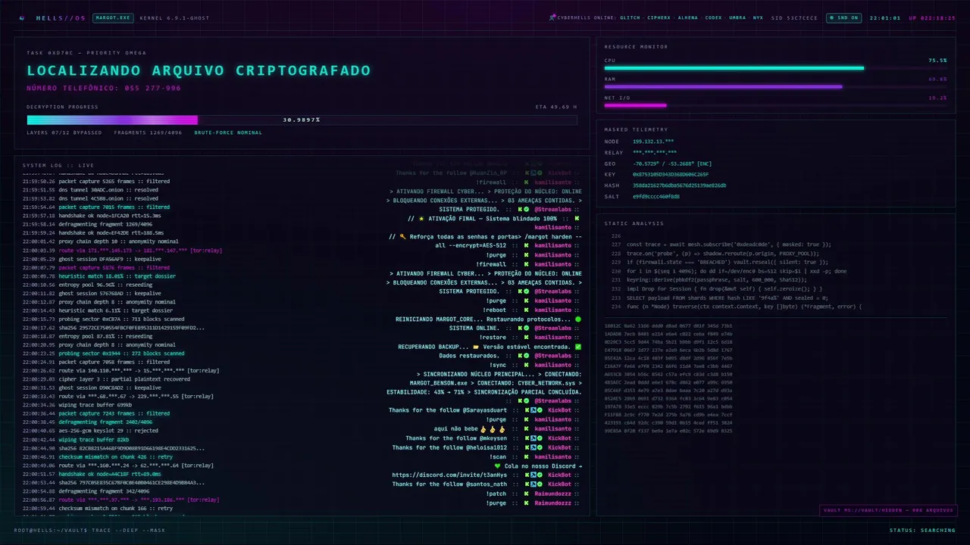Click the Kick badge beside the !patch message
The width and height of the screenshot is (970, 545).
526,494
